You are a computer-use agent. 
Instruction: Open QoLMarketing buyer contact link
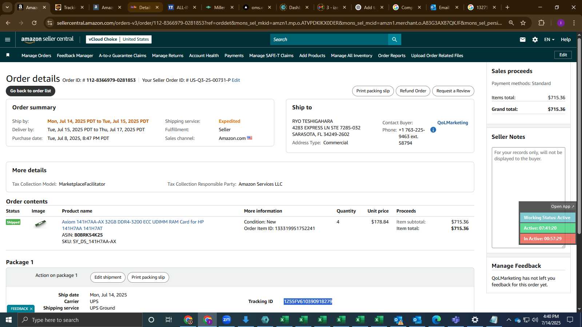click(x=453, y=123)
